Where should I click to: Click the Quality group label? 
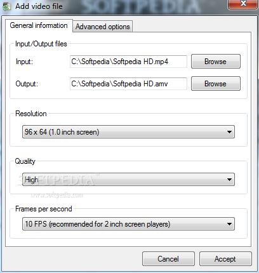(x=25, y=161)
